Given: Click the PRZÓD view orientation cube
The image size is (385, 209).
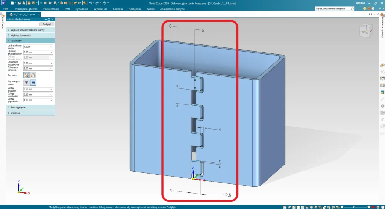Looking at the screenshot, I should click(364, 32).
